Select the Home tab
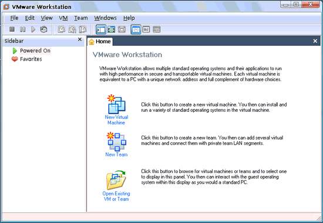The image size is (323, 223). click(x=100, y=42)
